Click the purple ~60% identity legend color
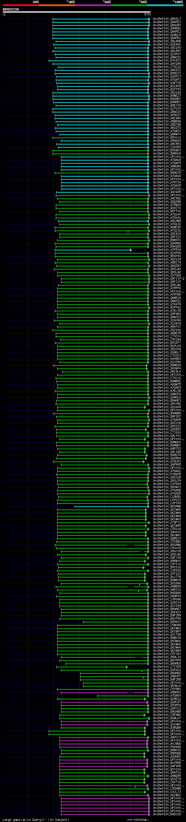 (93, 6)
